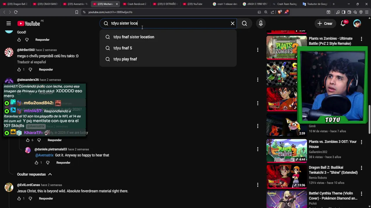Reply to alexanderx36 thread comment with 6 likes
The width and height of the screenshot is (371, 208).
[x=54, y=140]
